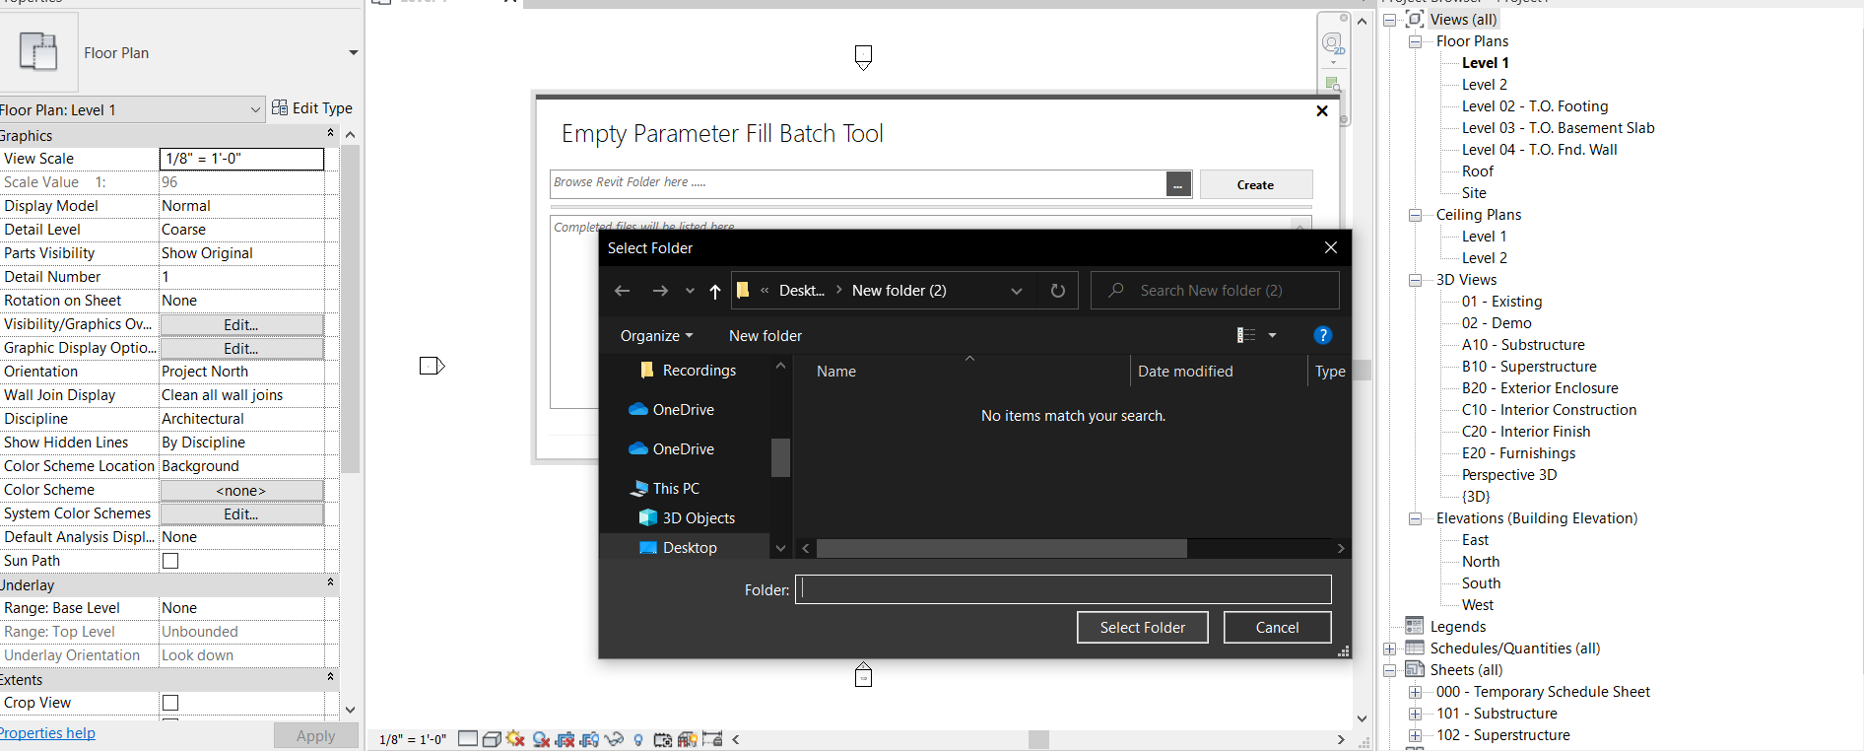Click the browse ellipsis button in Batch Tool
The image size is (1864, 751).
click(1178, 184)
